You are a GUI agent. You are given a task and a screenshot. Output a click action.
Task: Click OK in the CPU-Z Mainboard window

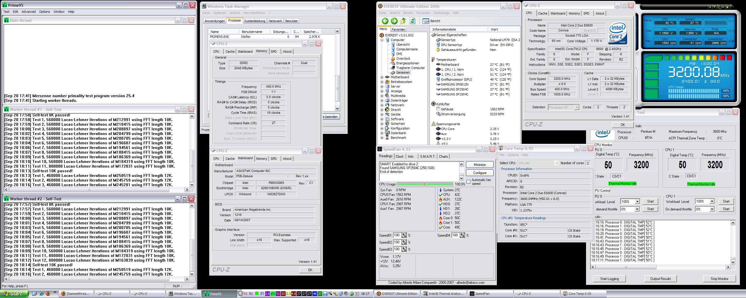310,270
